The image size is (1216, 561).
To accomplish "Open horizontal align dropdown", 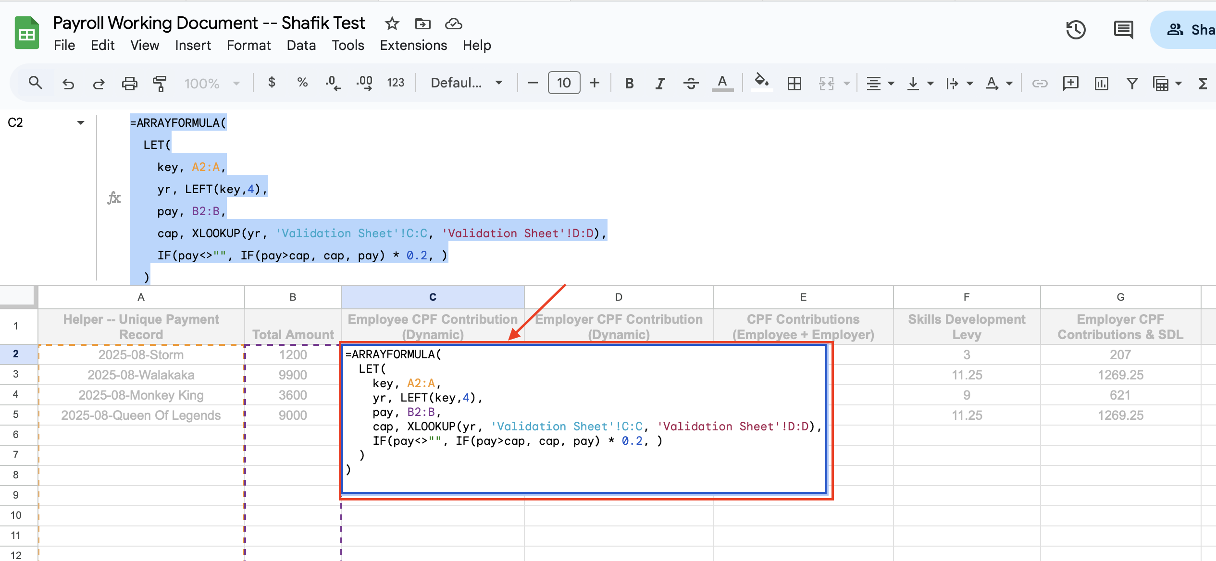I will click(880, 84).
